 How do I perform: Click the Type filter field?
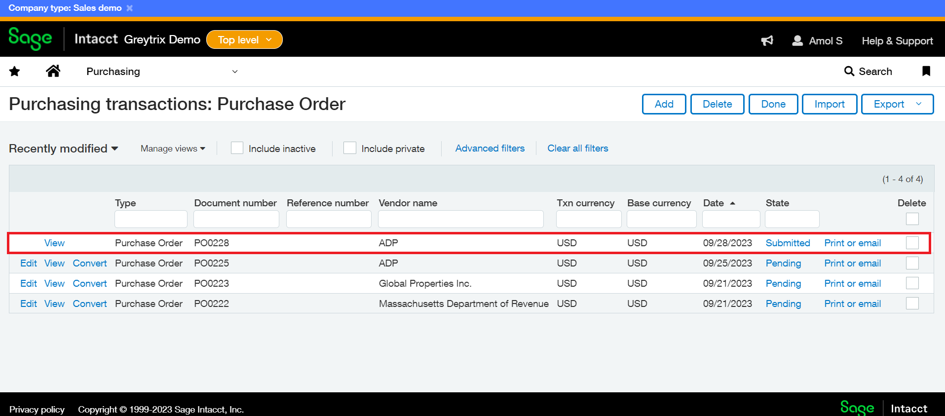tap(151, 219)
